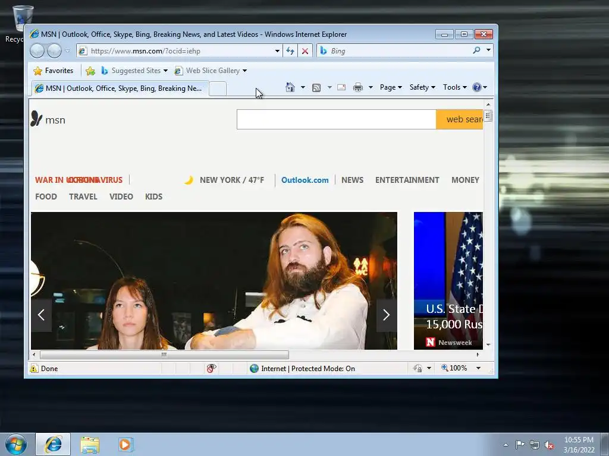Click the privacy report eye icon

point(211,368)
